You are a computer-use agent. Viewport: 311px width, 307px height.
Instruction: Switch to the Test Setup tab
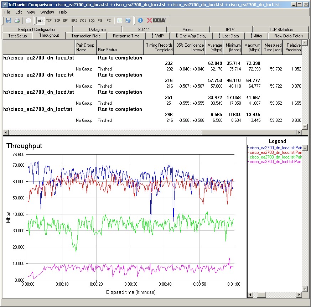17,36
